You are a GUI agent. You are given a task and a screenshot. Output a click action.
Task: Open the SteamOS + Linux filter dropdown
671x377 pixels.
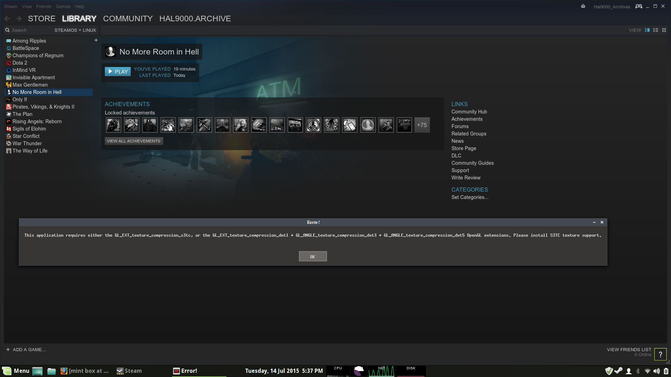[x=75, y=30]
